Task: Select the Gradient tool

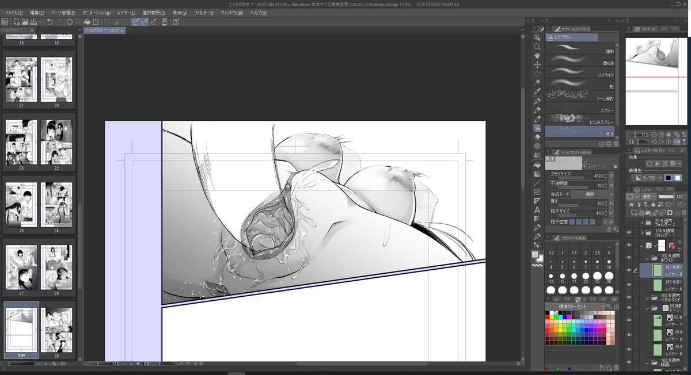Action: tap(537, 174)
